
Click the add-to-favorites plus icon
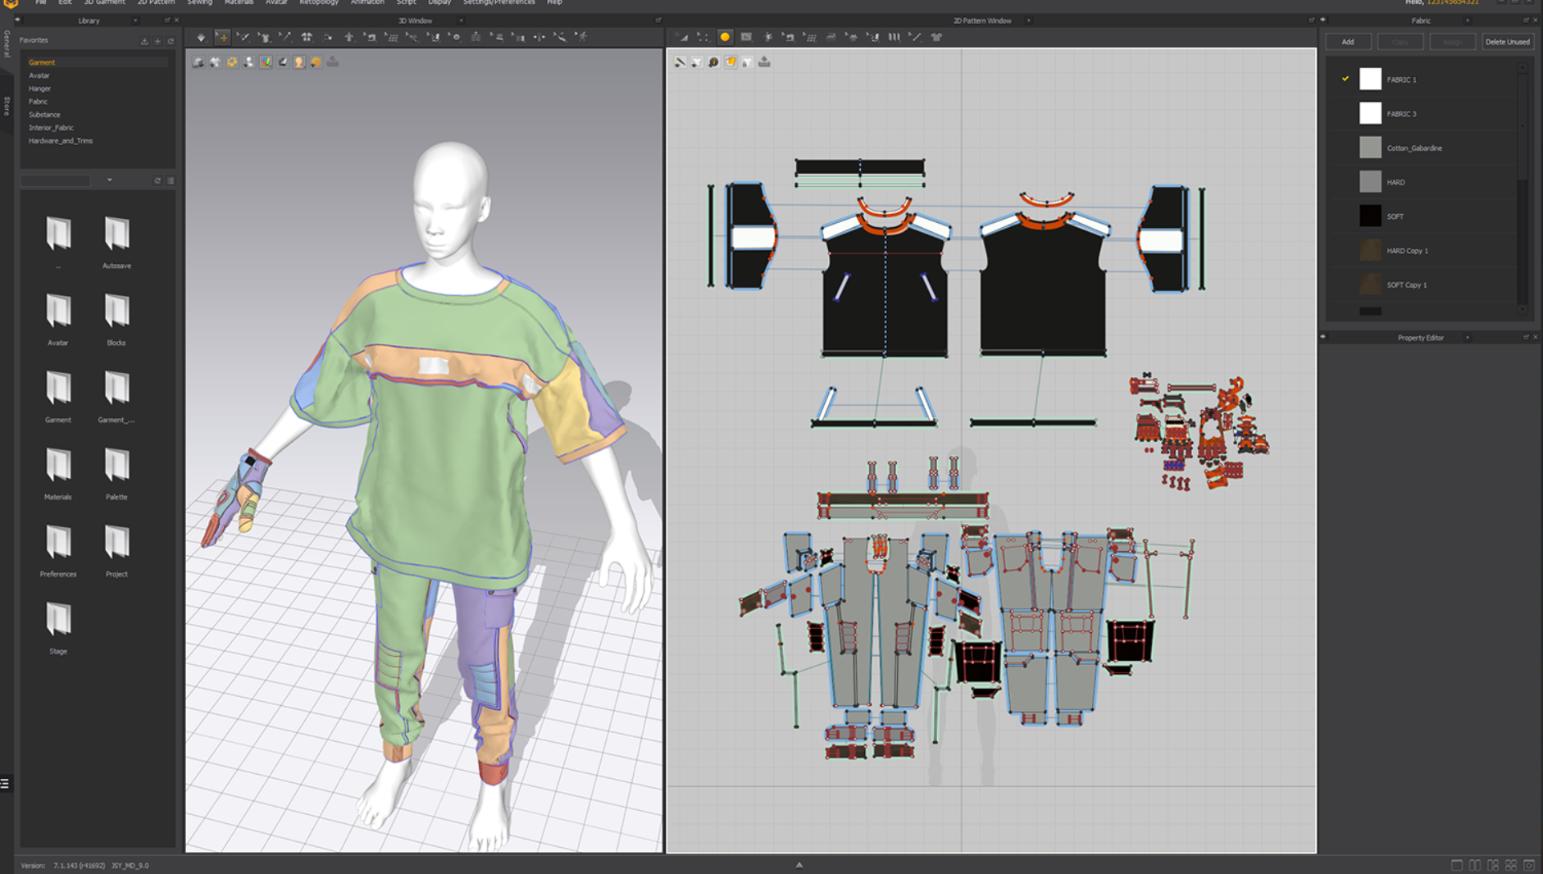157,41
